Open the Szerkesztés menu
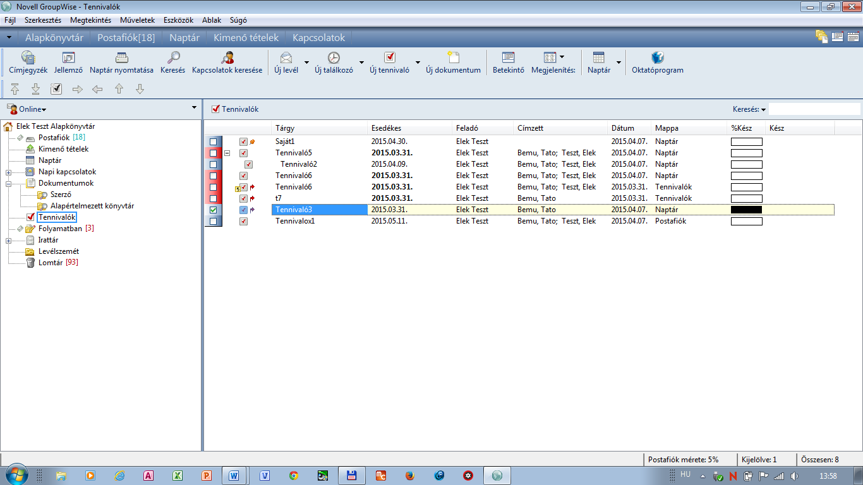Screen dimensions: 863x485 [43, 20]
